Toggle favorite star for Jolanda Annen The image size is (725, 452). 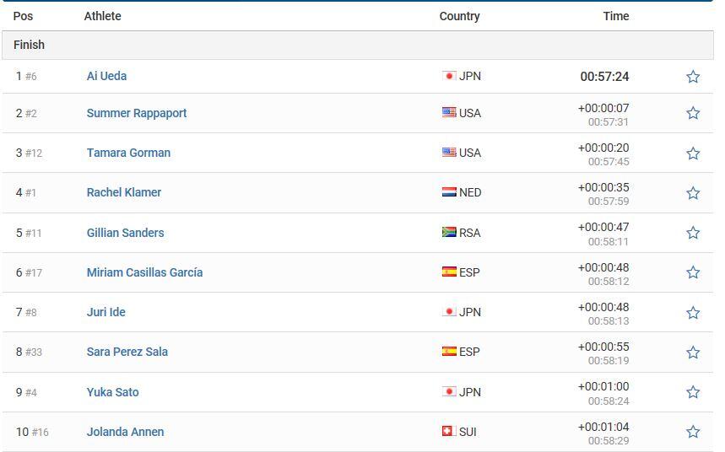[693, 432]
